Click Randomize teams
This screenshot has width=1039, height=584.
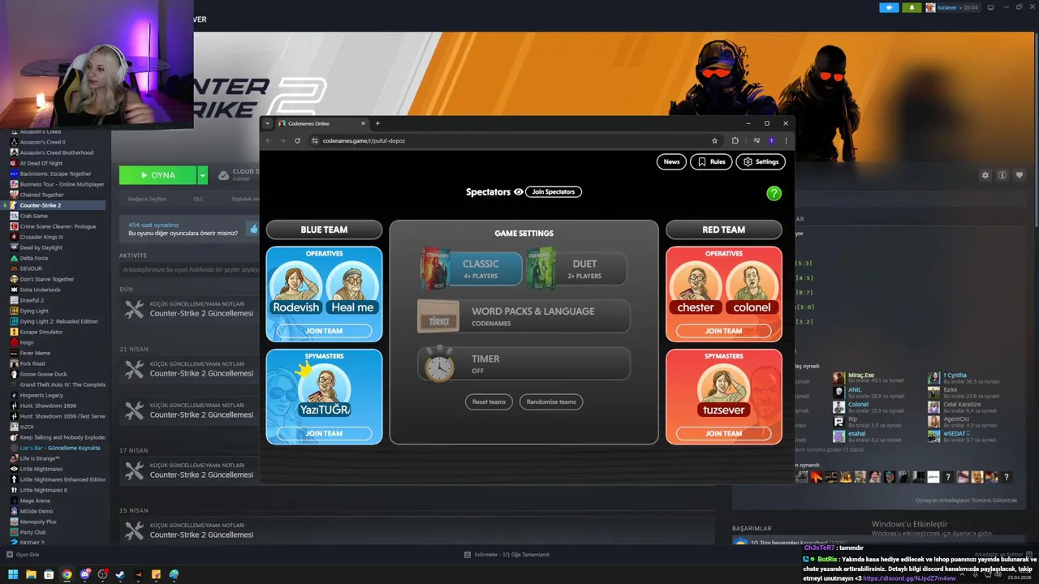(x=551, y=401)
